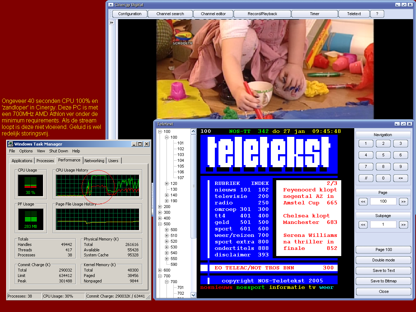Select page 104 in the teletext tree
416x312 pixels.
(181, 160)
